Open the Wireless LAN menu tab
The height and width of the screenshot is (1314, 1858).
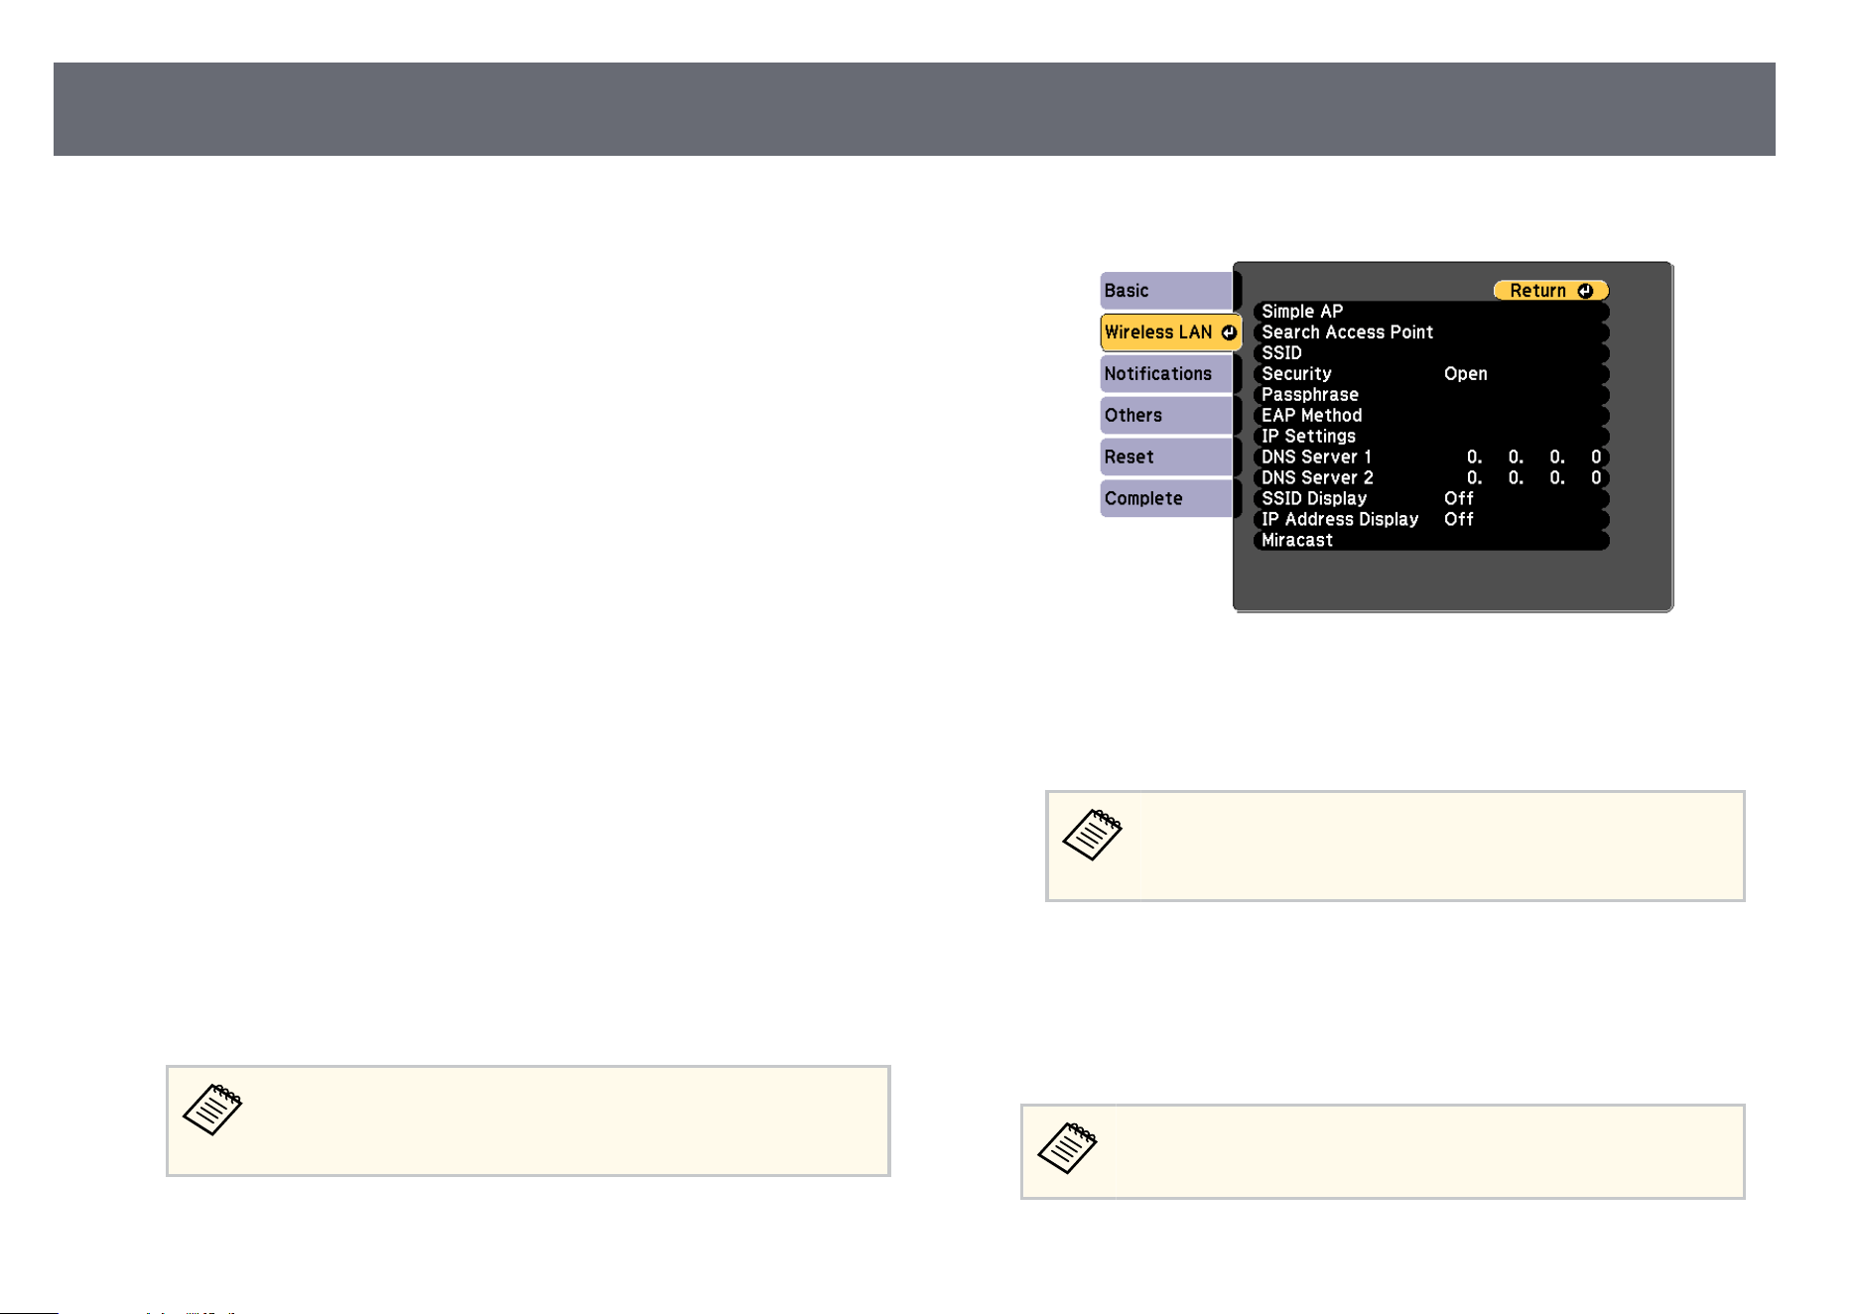tap(1170, 332)
